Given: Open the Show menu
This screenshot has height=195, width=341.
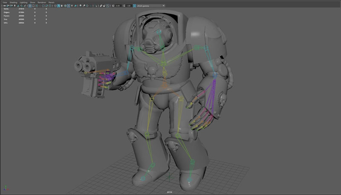Looking at the screenshot, I should (x=32, y=2).
